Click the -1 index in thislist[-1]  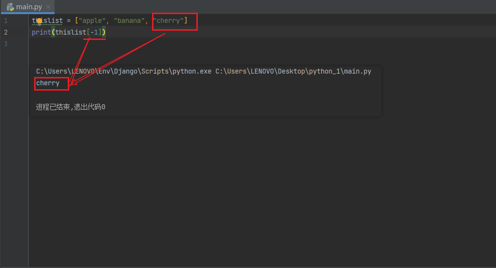pyautogui.click(x=94, y=32)
